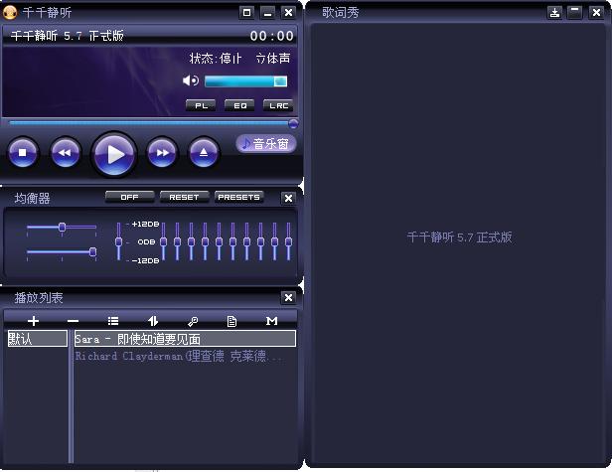Remove tracks with the playlist minus icon

coord(73,321)
